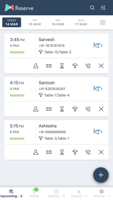The image size is (113, 200).
Task: Switch to the Tables tab
Action: 34,193
